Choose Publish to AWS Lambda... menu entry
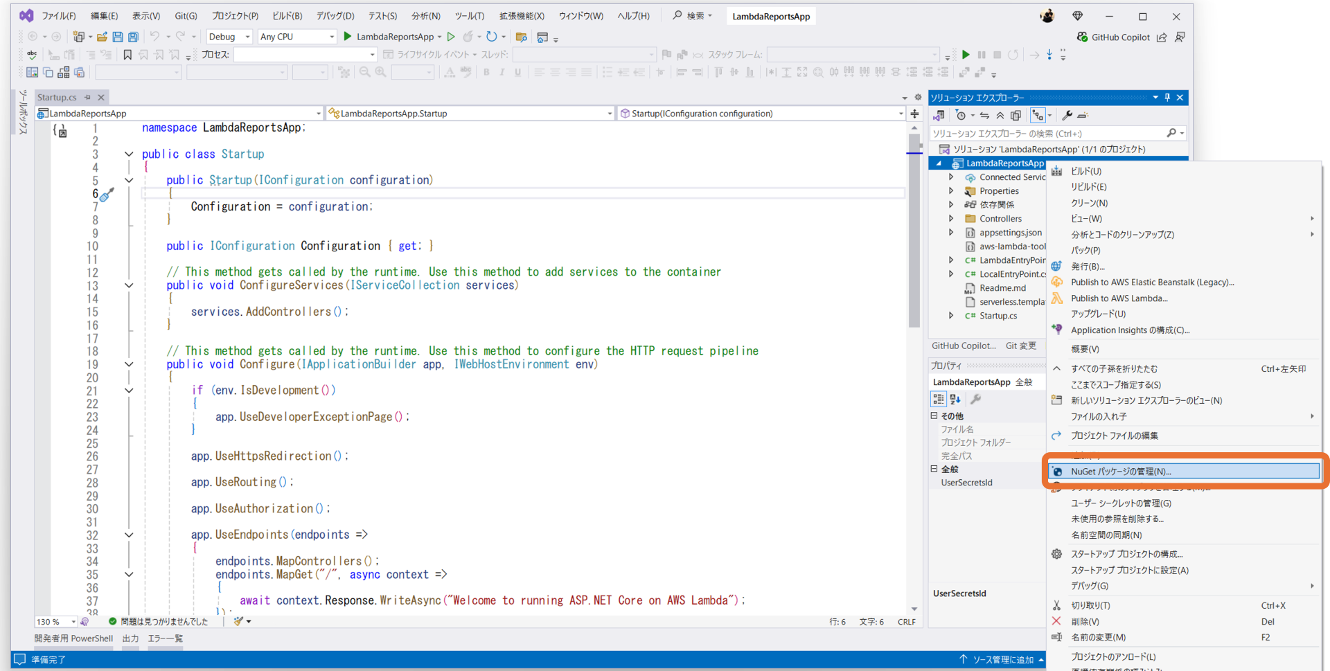Screen dimensions: 1330x671 (1119, 298)
